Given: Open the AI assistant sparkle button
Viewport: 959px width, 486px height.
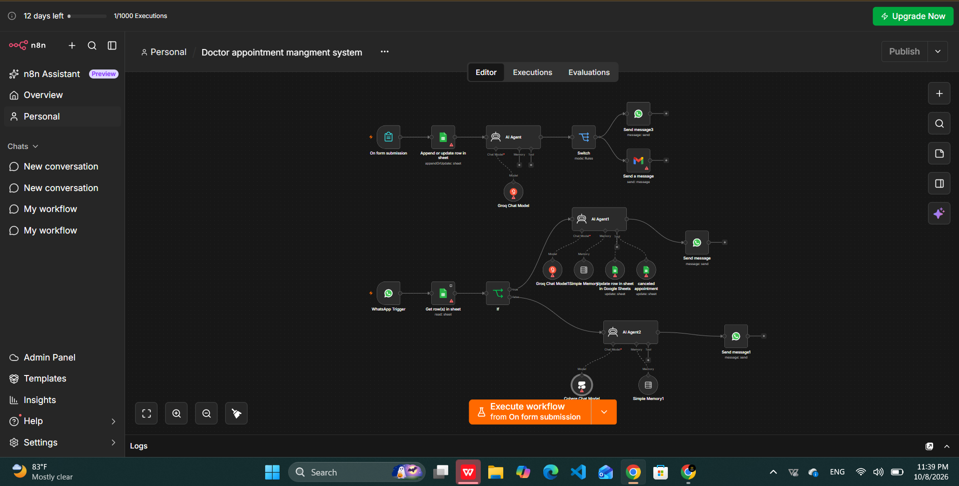Looking at the screenshot, I should tap(939, 213).
